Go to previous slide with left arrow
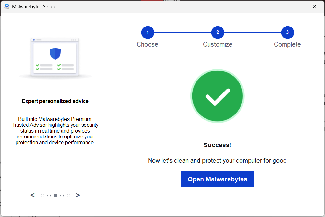Image resolution: width=325 pixels, height=217 pixels. click(x=33, y=195)
